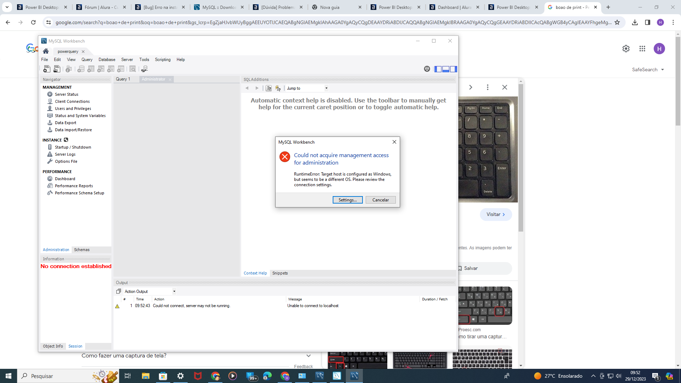Toggle the left sidebar panel visibility
The width and height of the screenshot is (681, 383).
[438, 69]
